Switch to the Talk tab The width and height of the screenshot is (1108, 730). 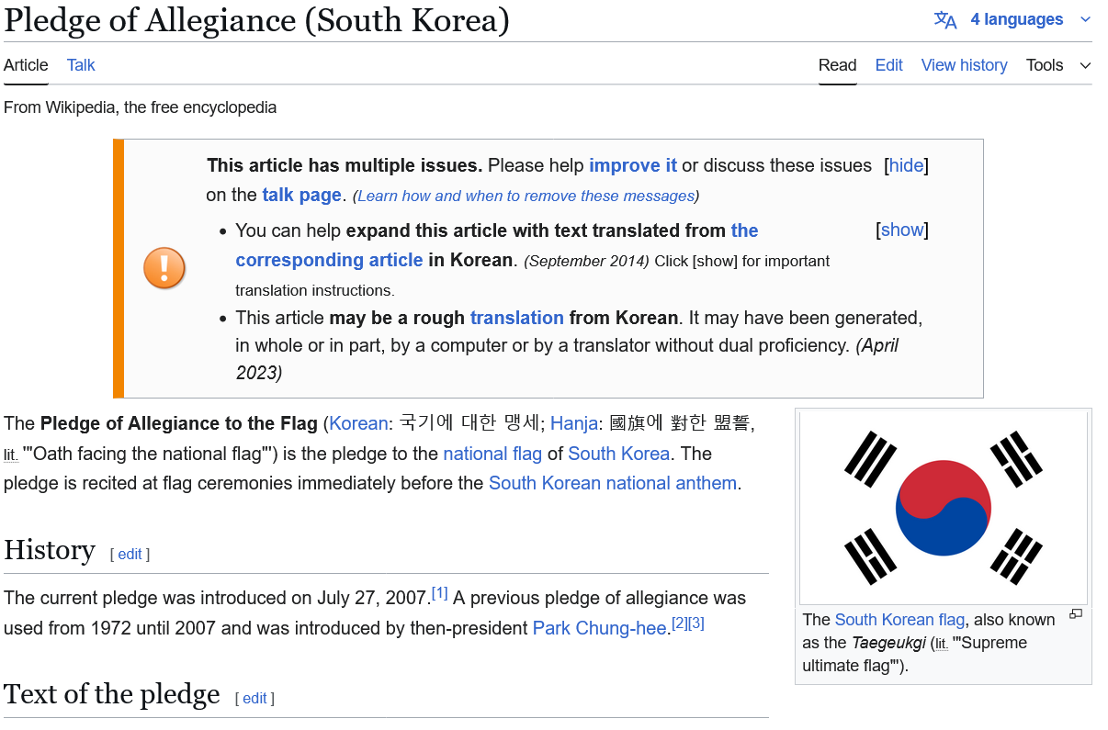pyautogui.click(x=81, y=65)
